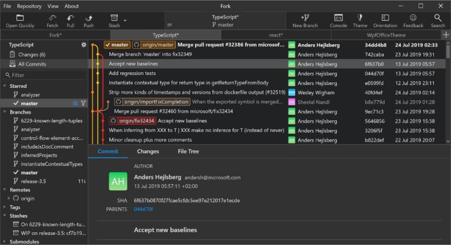Screen dimensions: 451x245
Task: Select commit 'Add regression tests'
Action: 266,73
